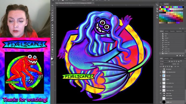Filter layers by pixel layers
This screenshot has height=104, width=186.
point(170,61)
